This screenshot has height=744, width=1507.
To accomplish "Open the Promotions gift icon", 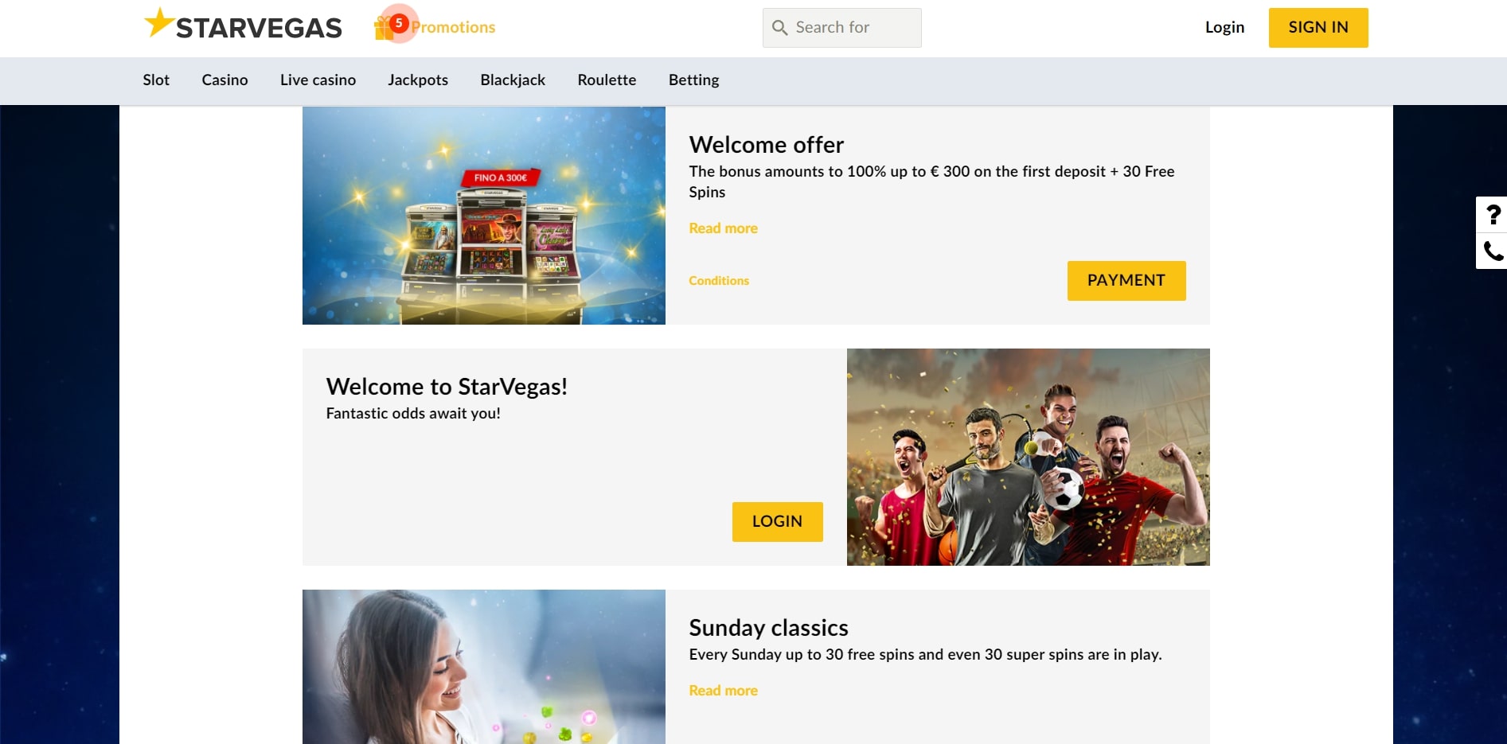I will coord(383,29).
